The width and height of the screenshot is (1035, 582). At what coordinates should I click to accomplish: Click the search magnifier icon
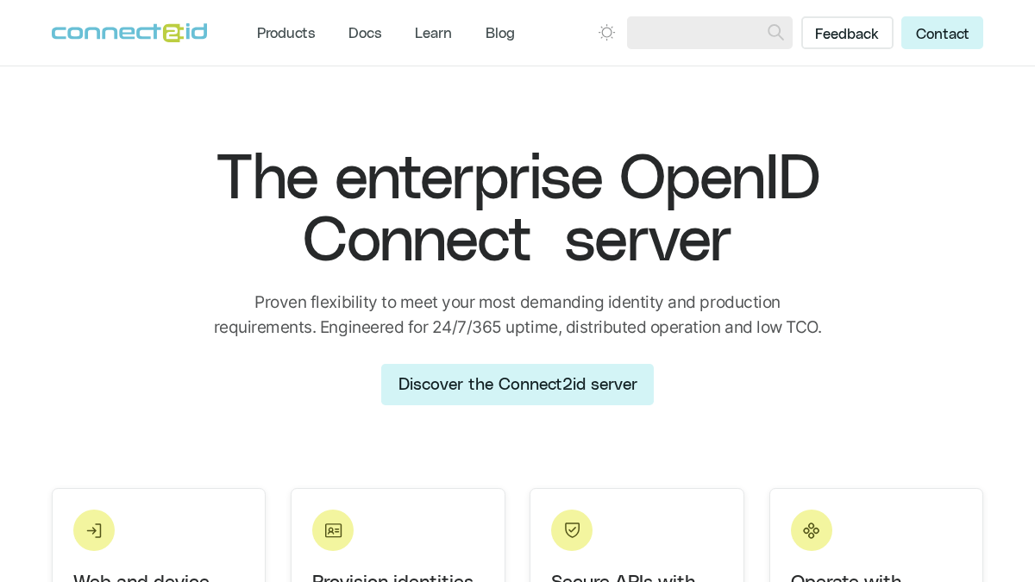coord(775,33)
